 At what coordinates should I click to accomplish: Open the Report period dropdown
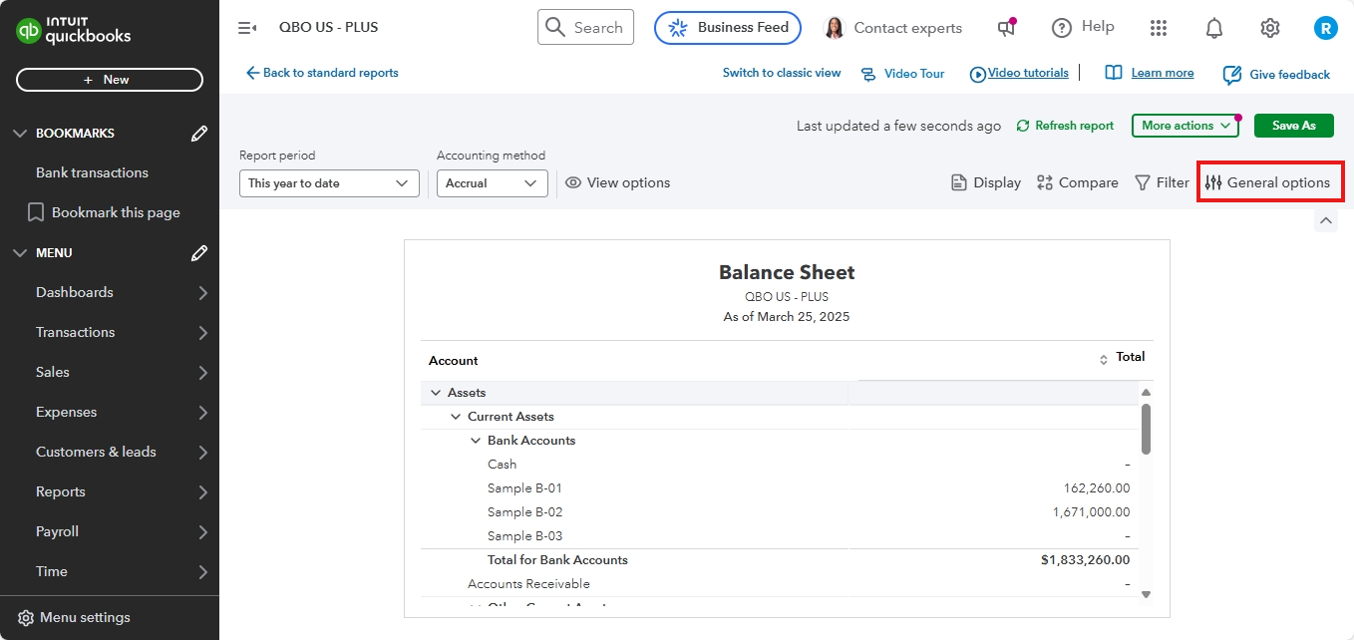(329, 183)
